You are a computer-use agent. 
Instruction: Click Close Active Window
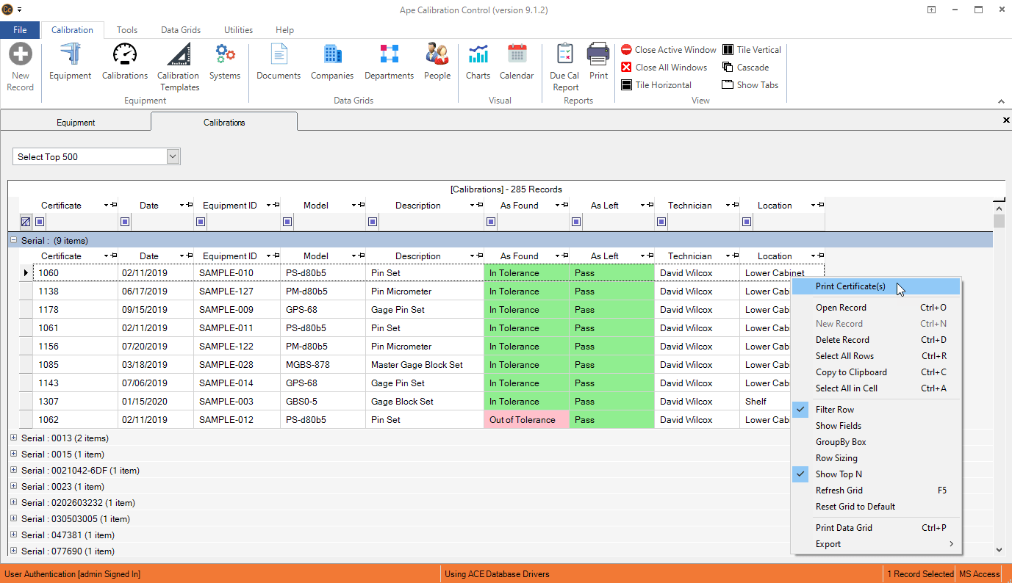[669, 50]
